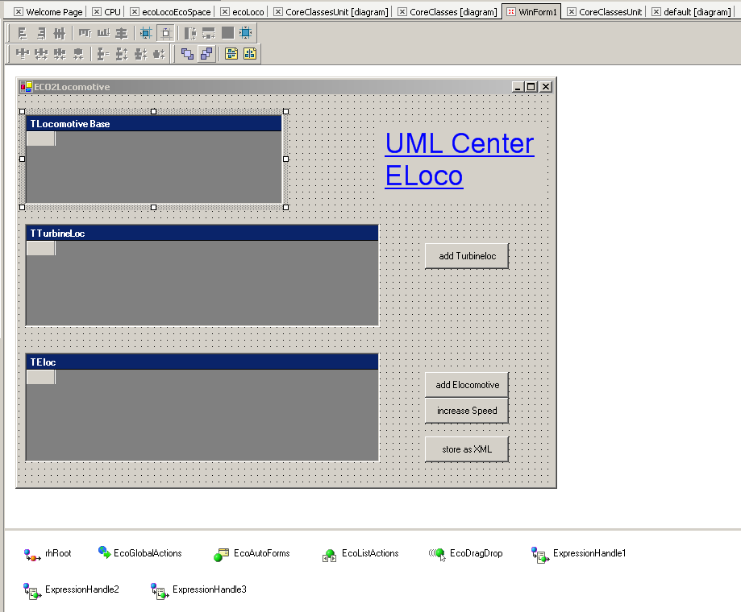741x612 pixels.
Task: Switch to the ecoLocoEcoSpace tab
Action: click(x=176, y=12)
